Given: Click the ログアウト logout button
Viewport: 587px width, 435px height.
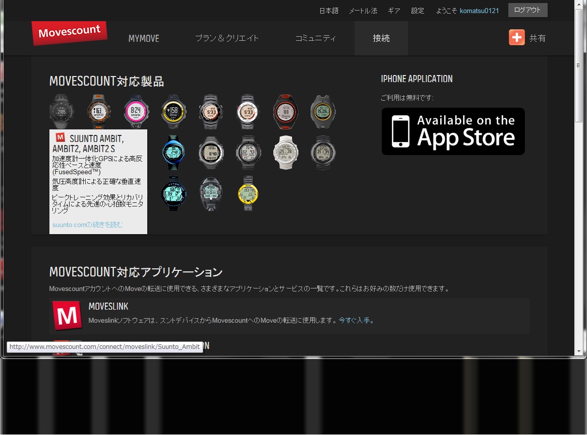Looking at the screenshot, I should (x=528, y=10).
